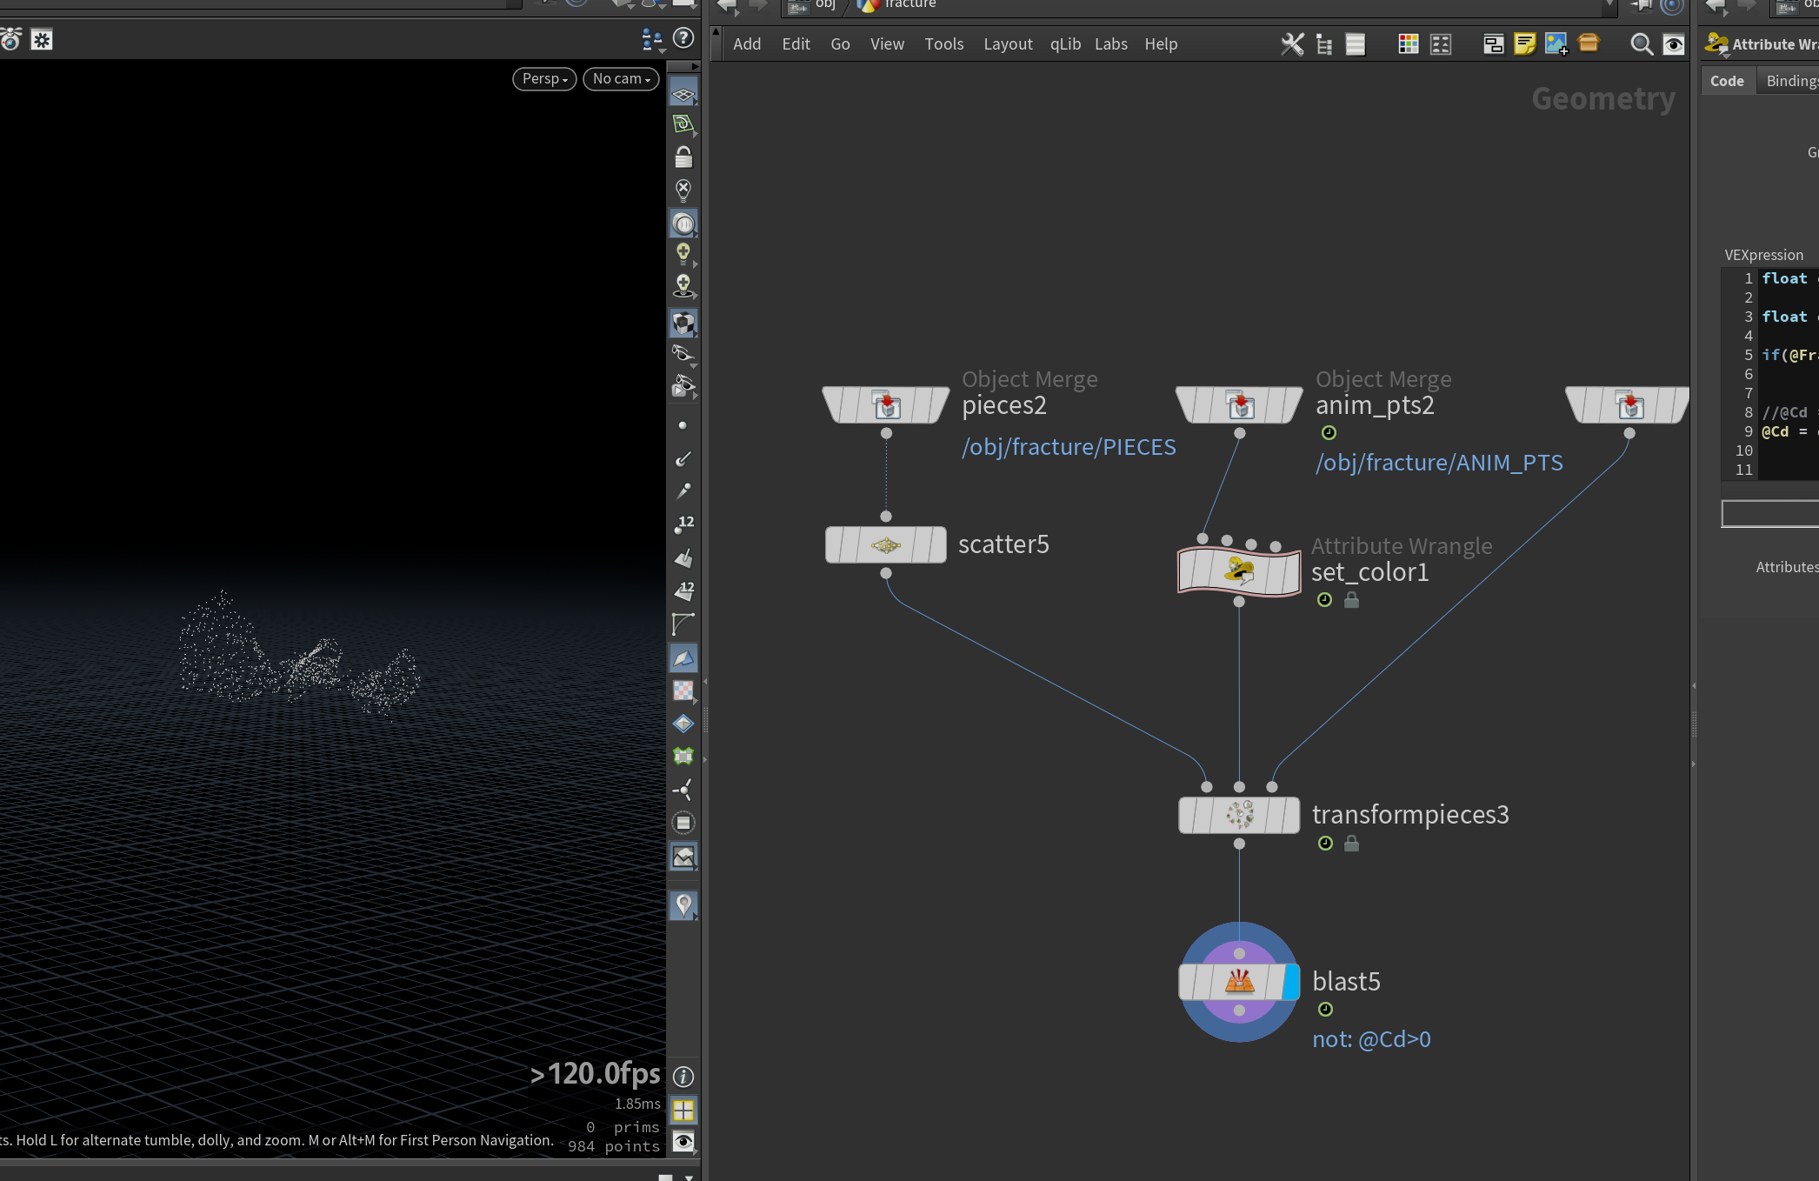Click the /obj/fracture/ANIM_PTS path link
1819x1181 pixels.
(x=1439, y=463)
